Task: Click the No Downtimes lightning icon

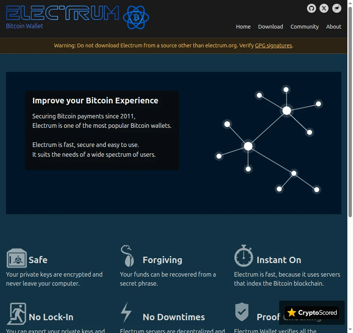Action: (x=126, y=312)
